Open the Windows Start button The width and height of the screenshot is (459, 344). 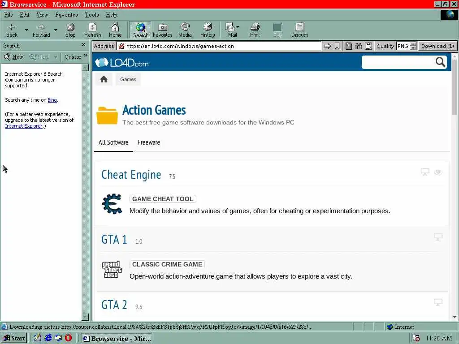point(14,339)
